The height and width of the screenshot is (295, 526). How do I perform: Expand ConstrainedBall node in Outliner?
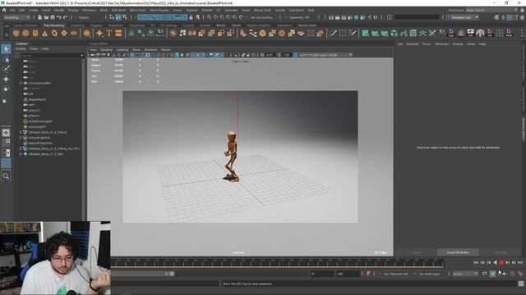point(21,83)
